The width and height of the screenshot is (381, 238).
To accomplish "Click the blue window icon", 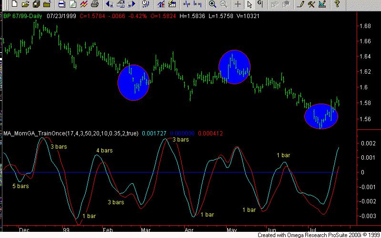I will click(x=62, y=4).
